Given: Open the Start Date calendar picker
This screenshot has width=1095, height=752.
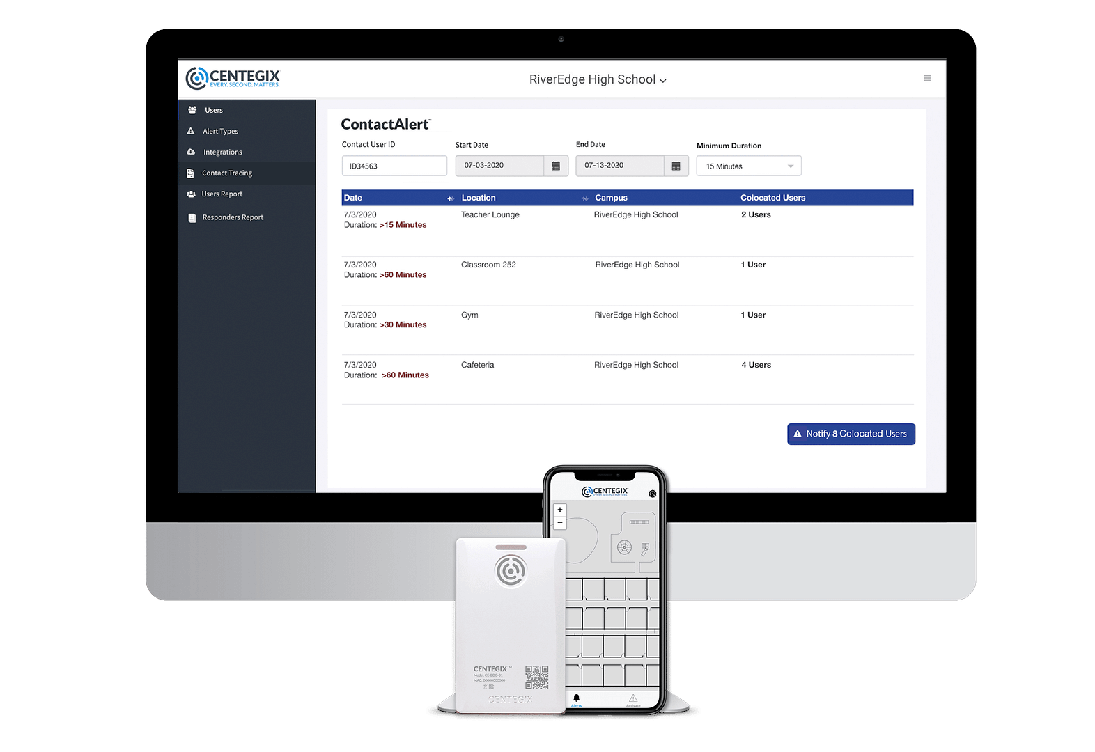Looking at the screenshot, I should [x=556, y=166].
